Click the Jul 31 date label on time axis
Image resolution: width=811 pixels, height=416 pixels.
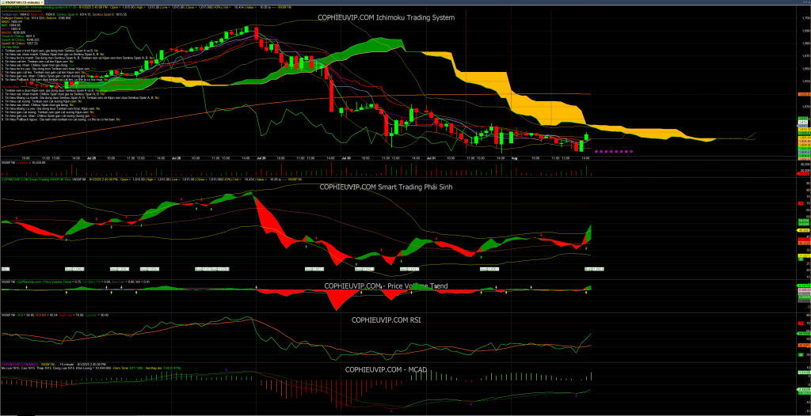coord(432,158)
